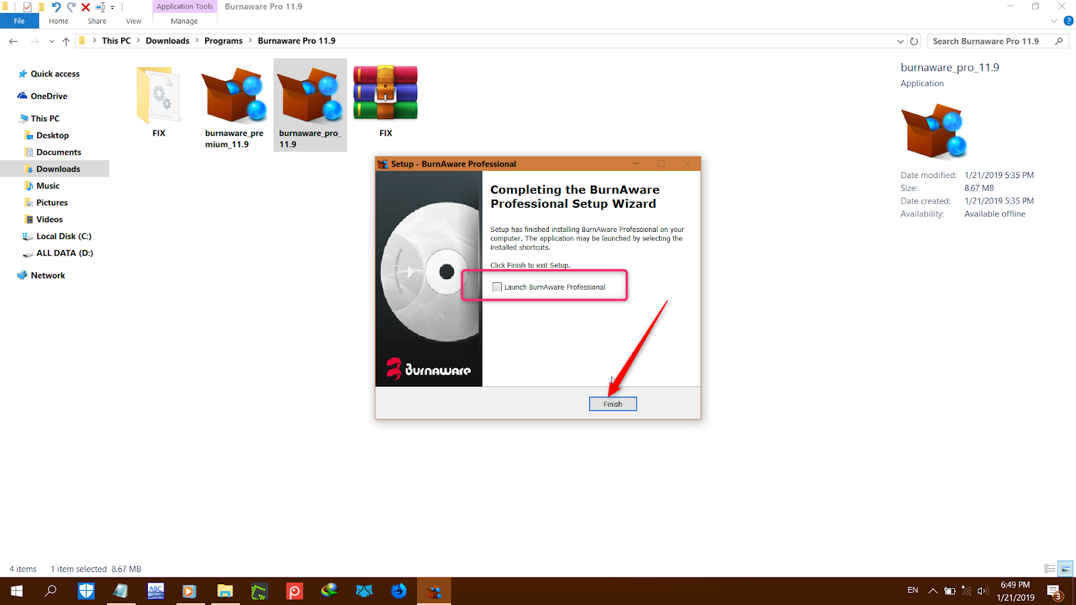Select the FIX WinRAR archive file
This screenshot has width=1076, height=605.
[385, 102]
